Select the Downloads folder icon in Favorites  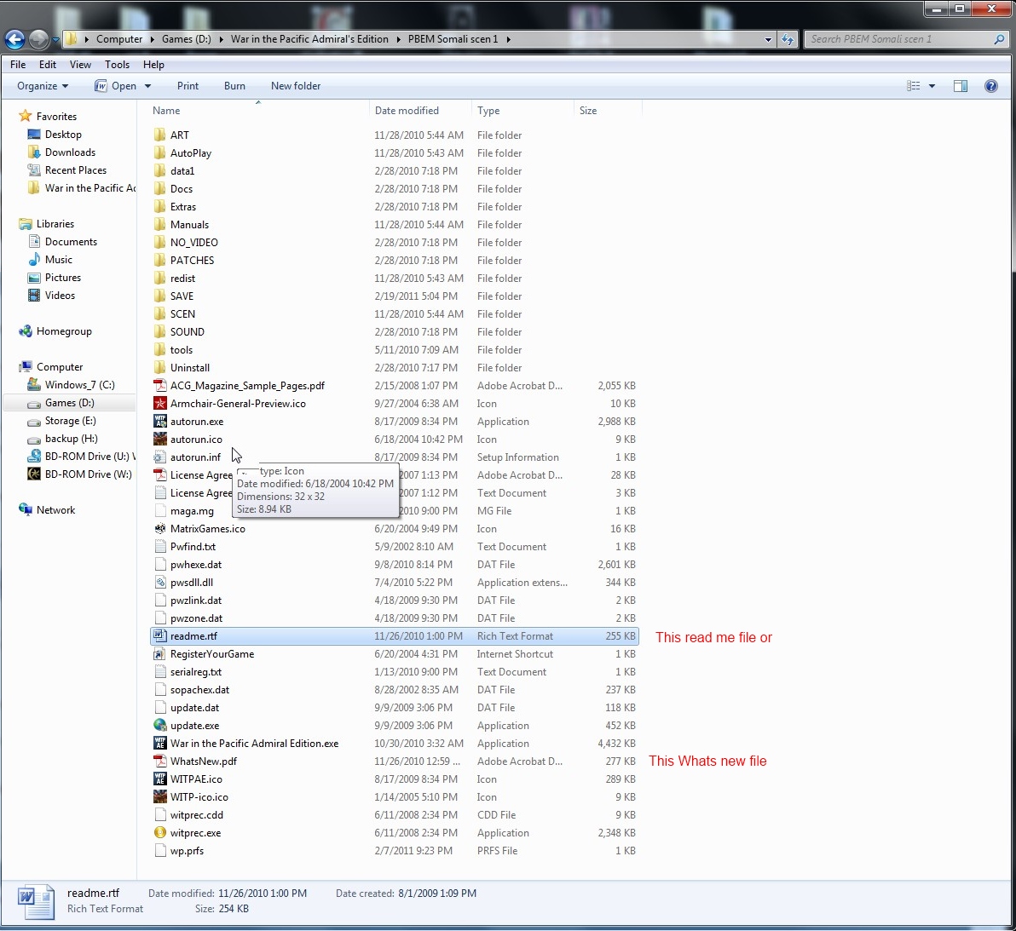click(x=34, y=152)
